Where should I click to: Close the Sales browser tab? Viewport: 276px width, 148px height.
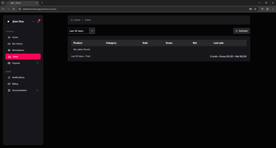[x=37, y=3]
